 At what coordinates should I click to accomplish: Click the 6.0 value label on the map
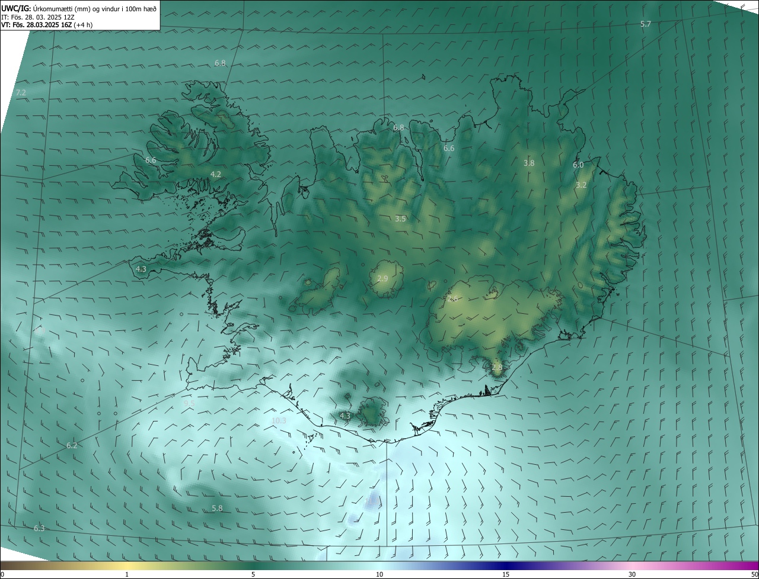pos(578,165)
